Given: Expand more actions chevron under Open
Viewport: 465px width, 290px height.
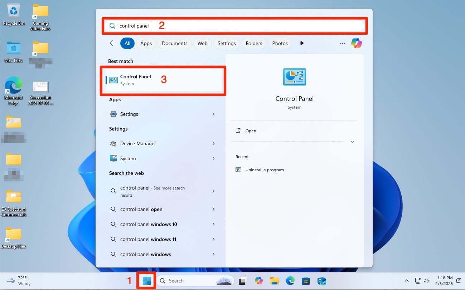Looking at the screenshot, I should coord(353,142).
